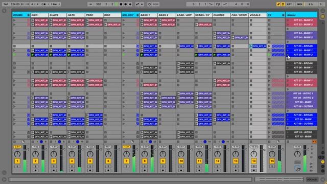Screen dimensions: 327x184
Task: Deactivate track 1 activator button
Action: click(x=17, y=161)
